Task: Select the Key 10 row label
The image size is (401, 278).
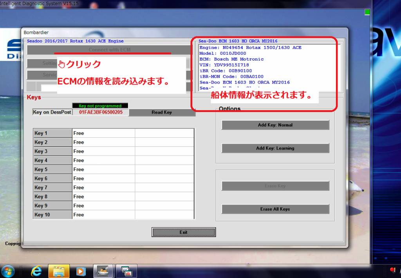Action: tap(53, 215)
